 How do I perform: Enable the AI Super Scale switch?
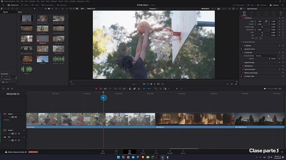[242, 76]
